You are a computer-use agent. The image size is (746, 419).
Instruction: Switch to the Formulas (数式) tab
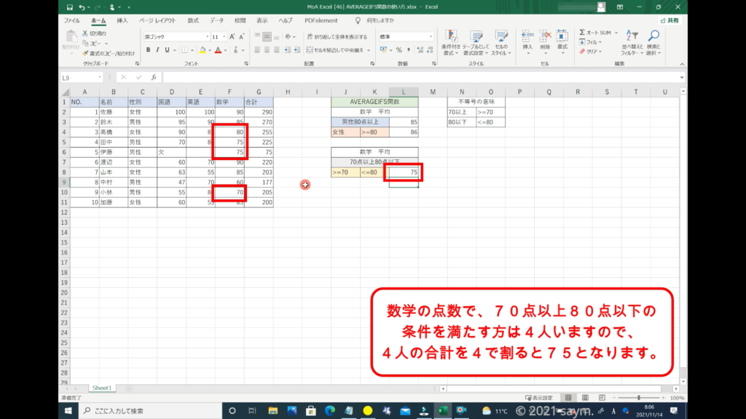point(193,21)
